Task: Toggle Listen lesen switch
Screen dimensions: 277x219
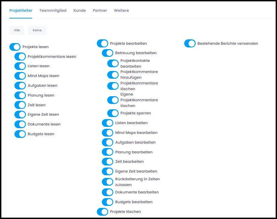Action: 20,66
